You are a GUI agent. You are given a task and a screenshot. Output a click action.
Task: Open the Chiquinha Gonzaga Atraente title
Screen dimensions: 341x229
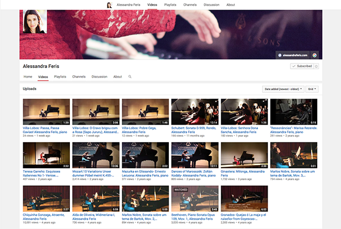pyautogui.click(x=44, y=217)
